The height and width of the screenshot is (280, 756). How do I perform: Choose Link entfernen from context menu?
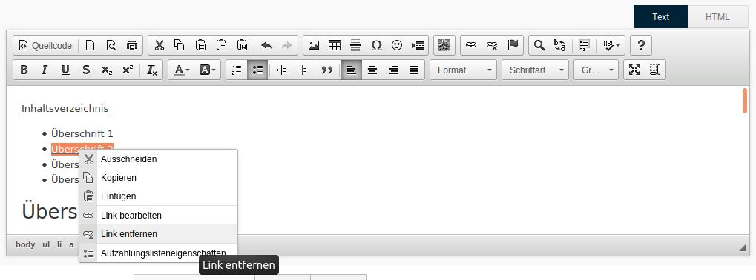(x=159, y=234)
